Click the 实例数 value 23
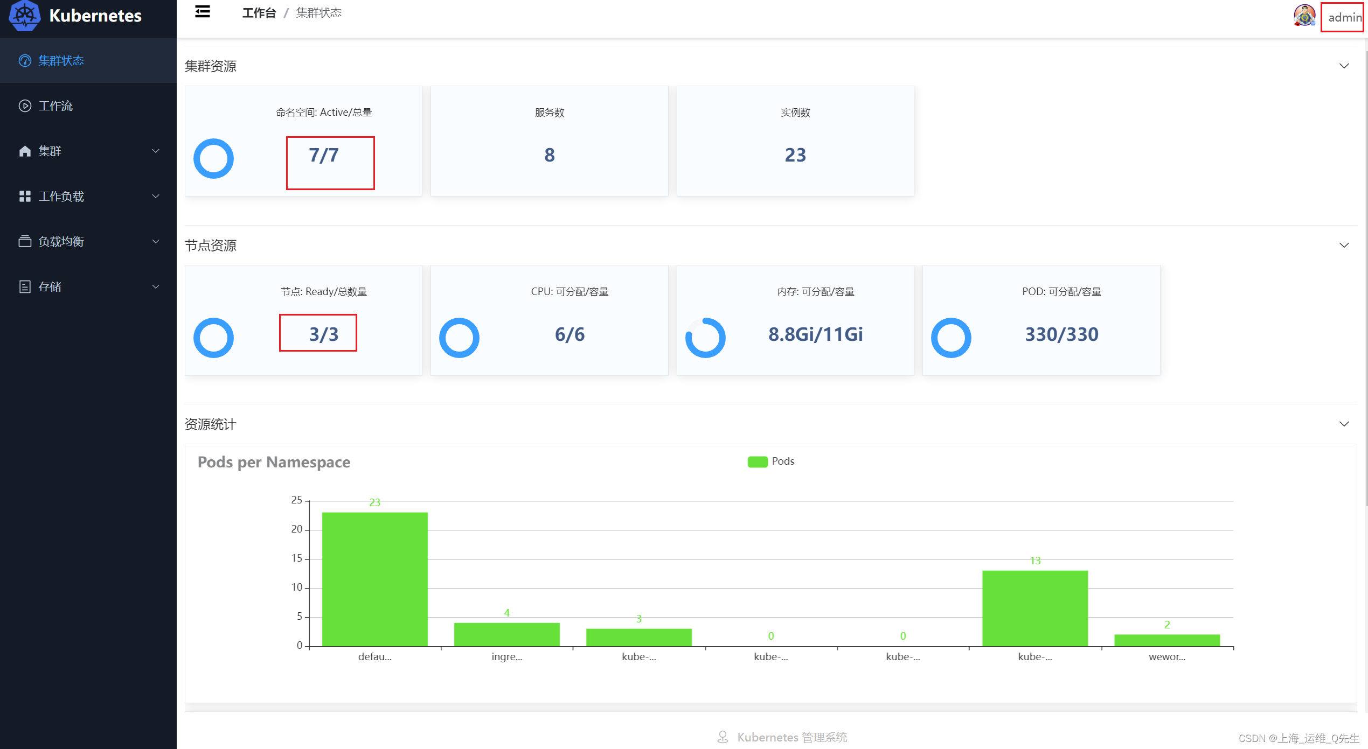The width and height of the screenshot is (1368, 749). [x=795, y=155]
